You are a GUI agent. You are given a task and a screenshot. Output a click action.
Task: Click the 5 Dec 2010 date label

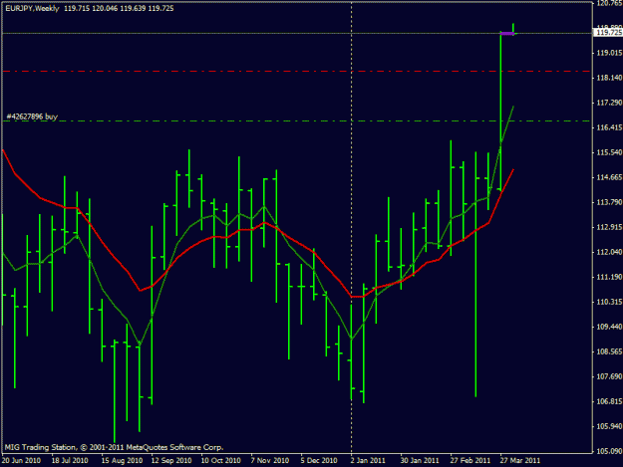319,461
